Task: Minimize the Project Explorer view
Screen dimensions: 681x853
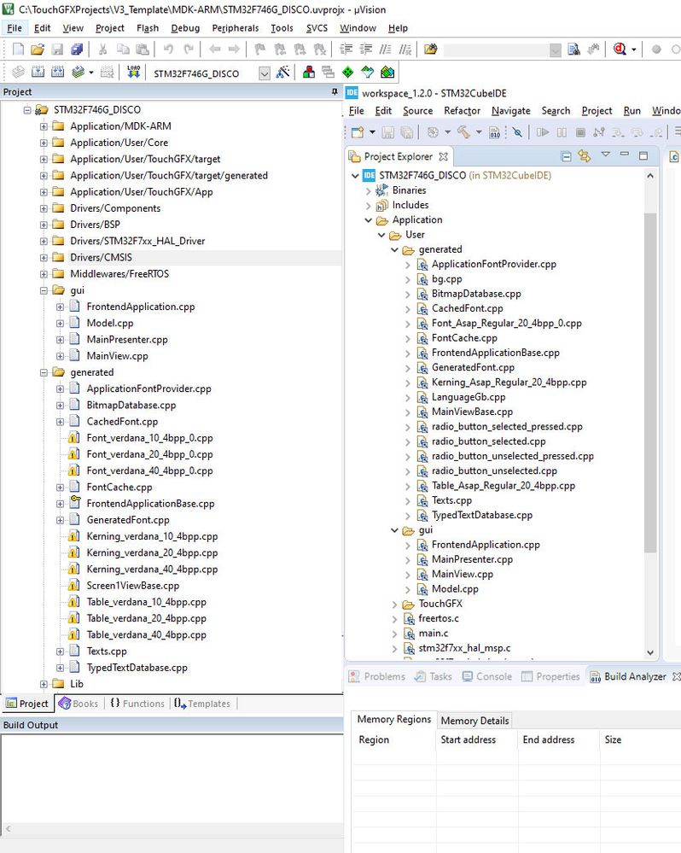Action: (624, 155)
